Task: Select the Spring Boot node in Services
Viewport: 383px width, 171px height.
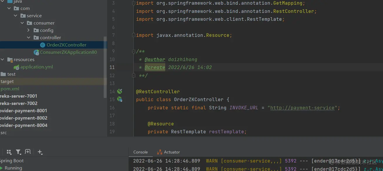Action: click(x=12, y=161)
